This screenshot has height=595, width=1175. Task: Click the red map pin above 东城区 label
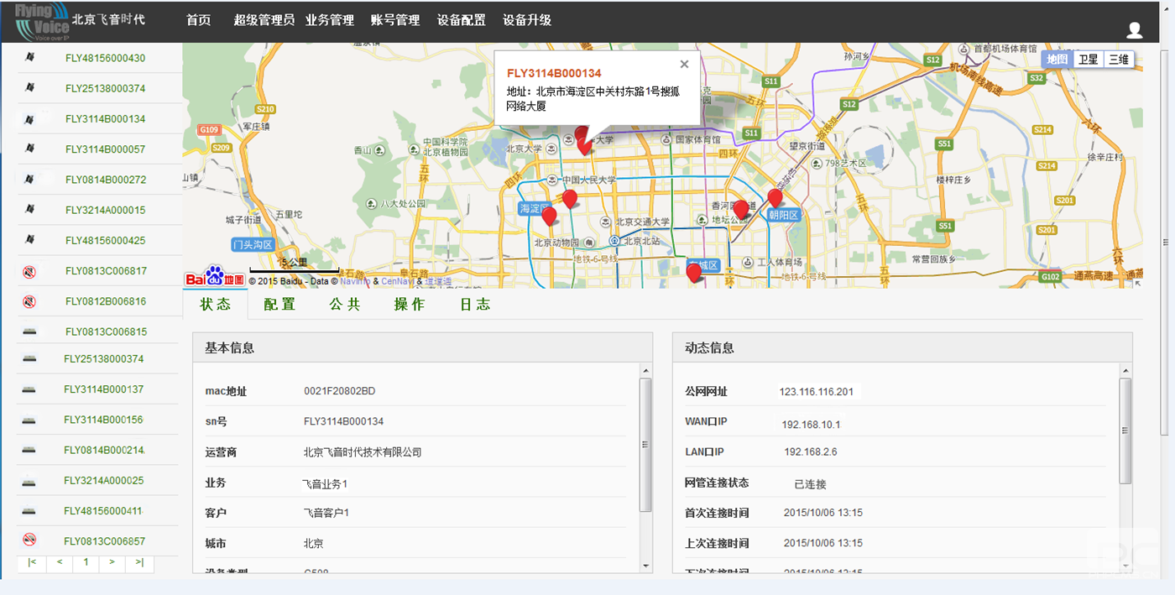pyautogui.click(x=693, y=272)
